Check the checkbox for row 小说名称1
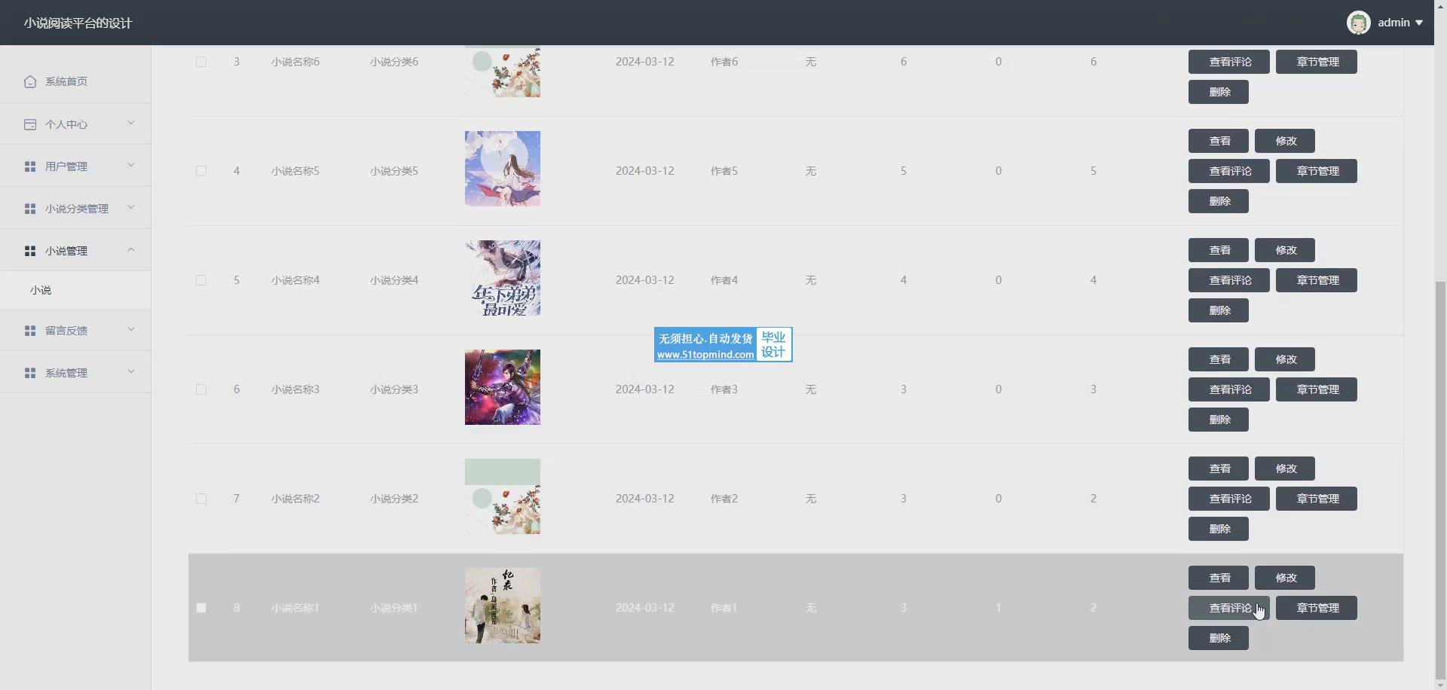The height and width of the screenshot is (690, 1447). pyautogui.click(x=201, y=608)
